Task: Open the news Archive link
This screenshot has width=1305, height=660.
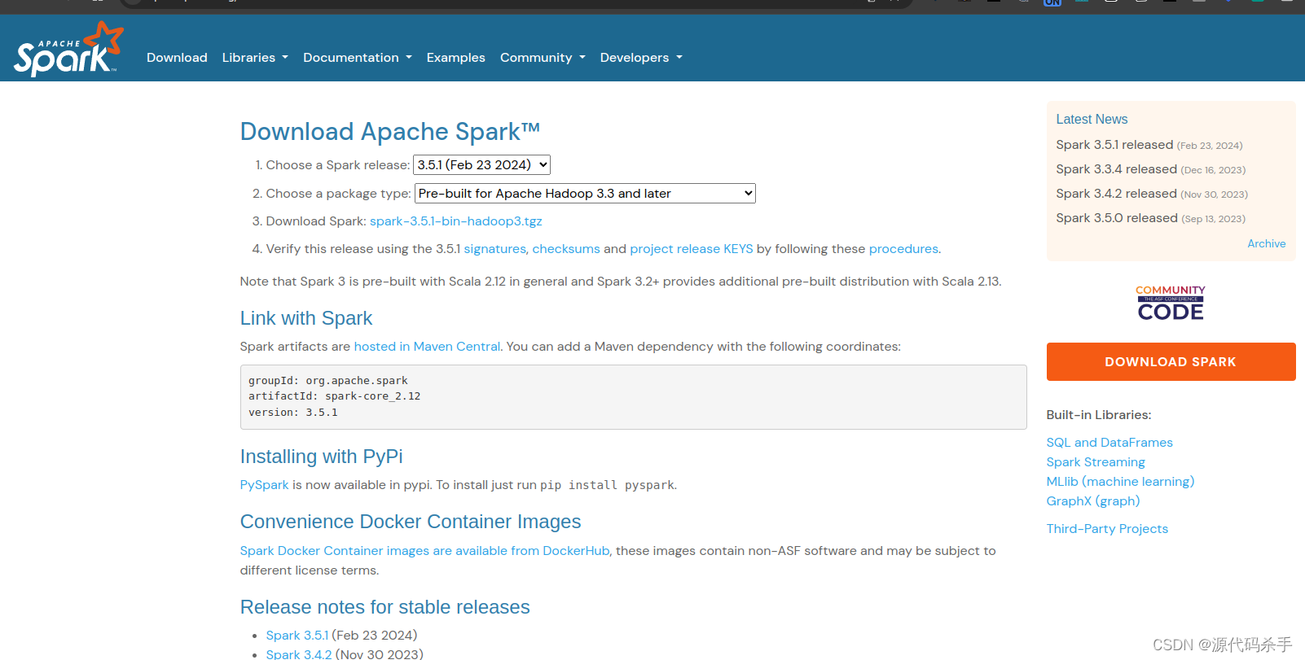Action: pyautogui.click(x=1267, y=244)
